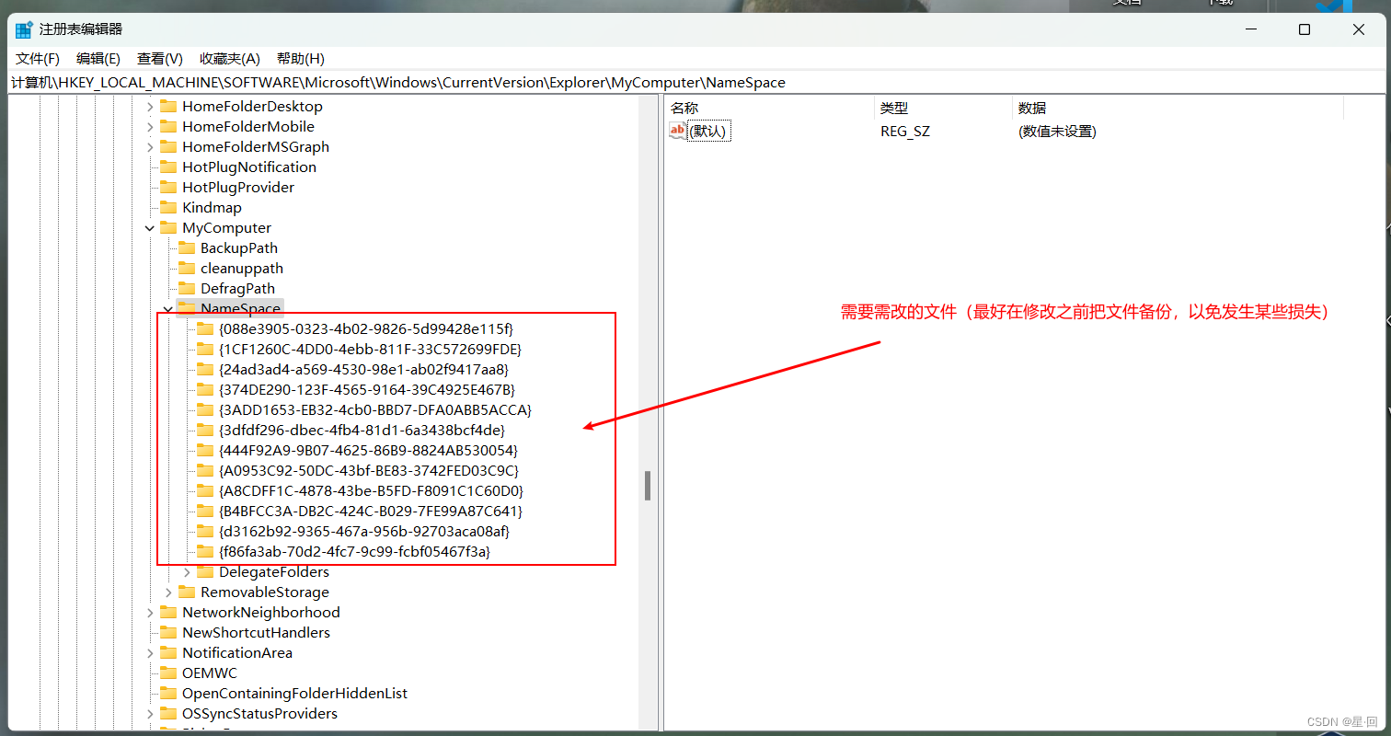Open the 编辑(E) menu
The image size is (1391, 736).
(x=98, y=58)
